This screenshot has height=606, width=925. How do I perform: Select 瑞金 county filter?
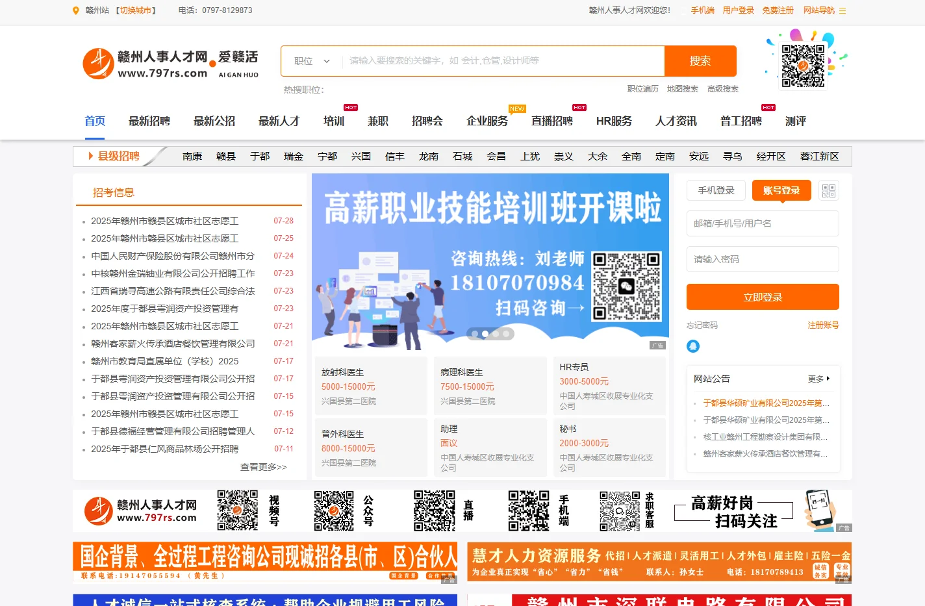coord(294,157)
